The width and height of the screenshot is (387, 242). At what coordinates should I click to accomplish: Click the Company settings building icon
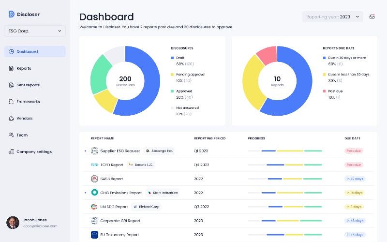(11, 151)
